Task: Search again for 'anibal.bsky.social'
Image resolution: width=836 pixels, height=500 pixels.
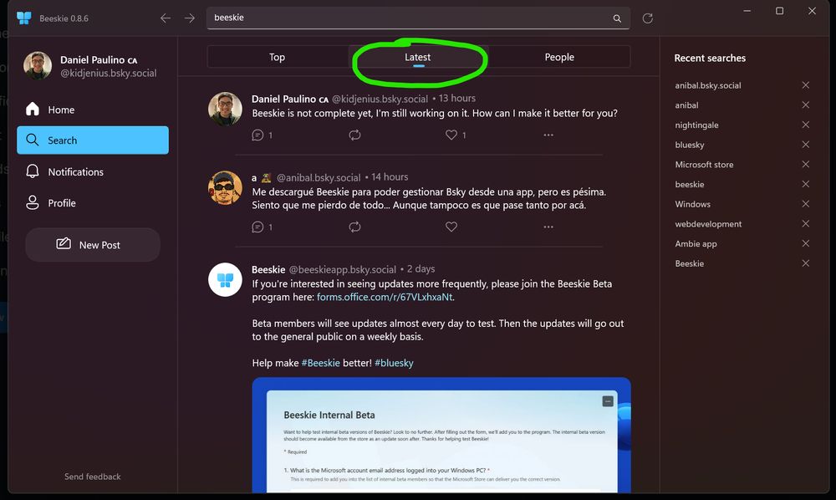Action: coord(708,85)
